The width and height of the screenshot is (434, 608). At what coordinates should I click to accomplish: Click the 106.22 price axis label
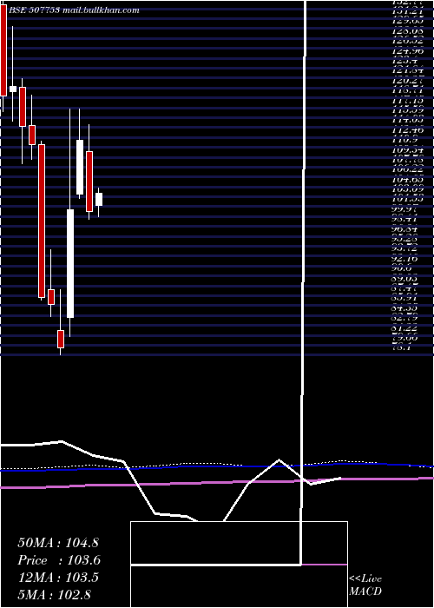[409, 170]
